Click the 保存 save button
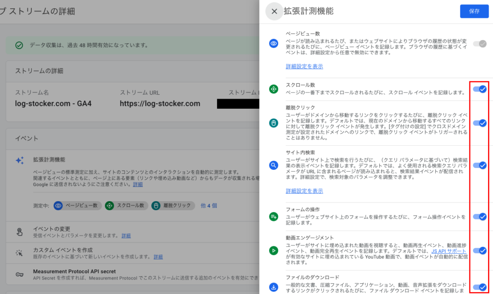The image size is (493, 294). [474, 11]
